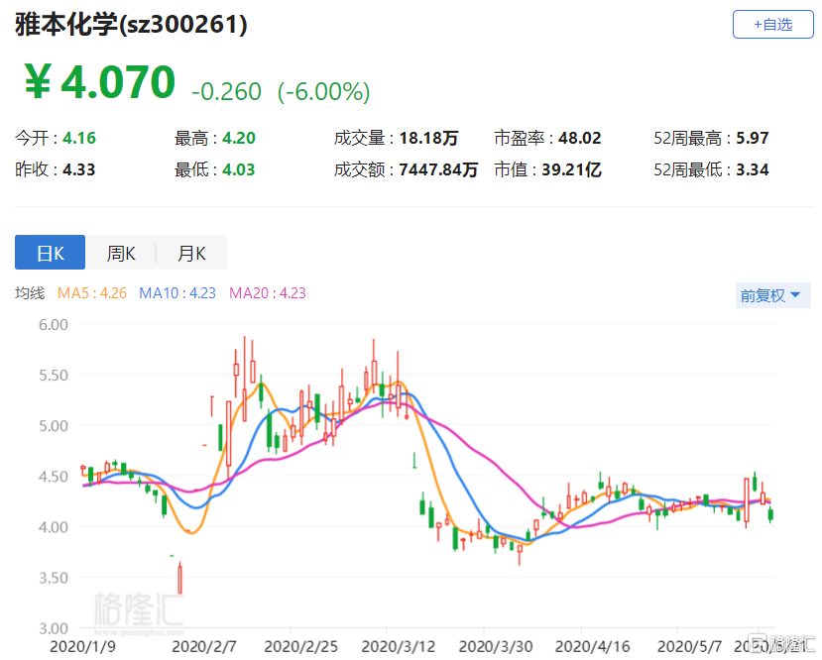The height and width of the screenshot is (660, 822).
Task: Click the 2020/2/25 date axis label
Action: [300, 646]
